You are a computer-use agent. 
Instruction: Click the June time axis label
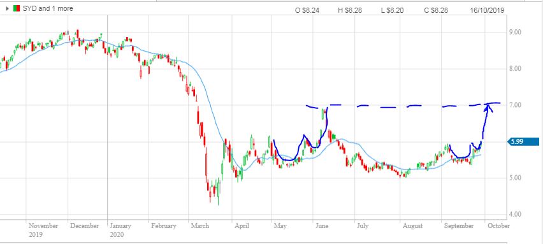(x=322, y=226)
